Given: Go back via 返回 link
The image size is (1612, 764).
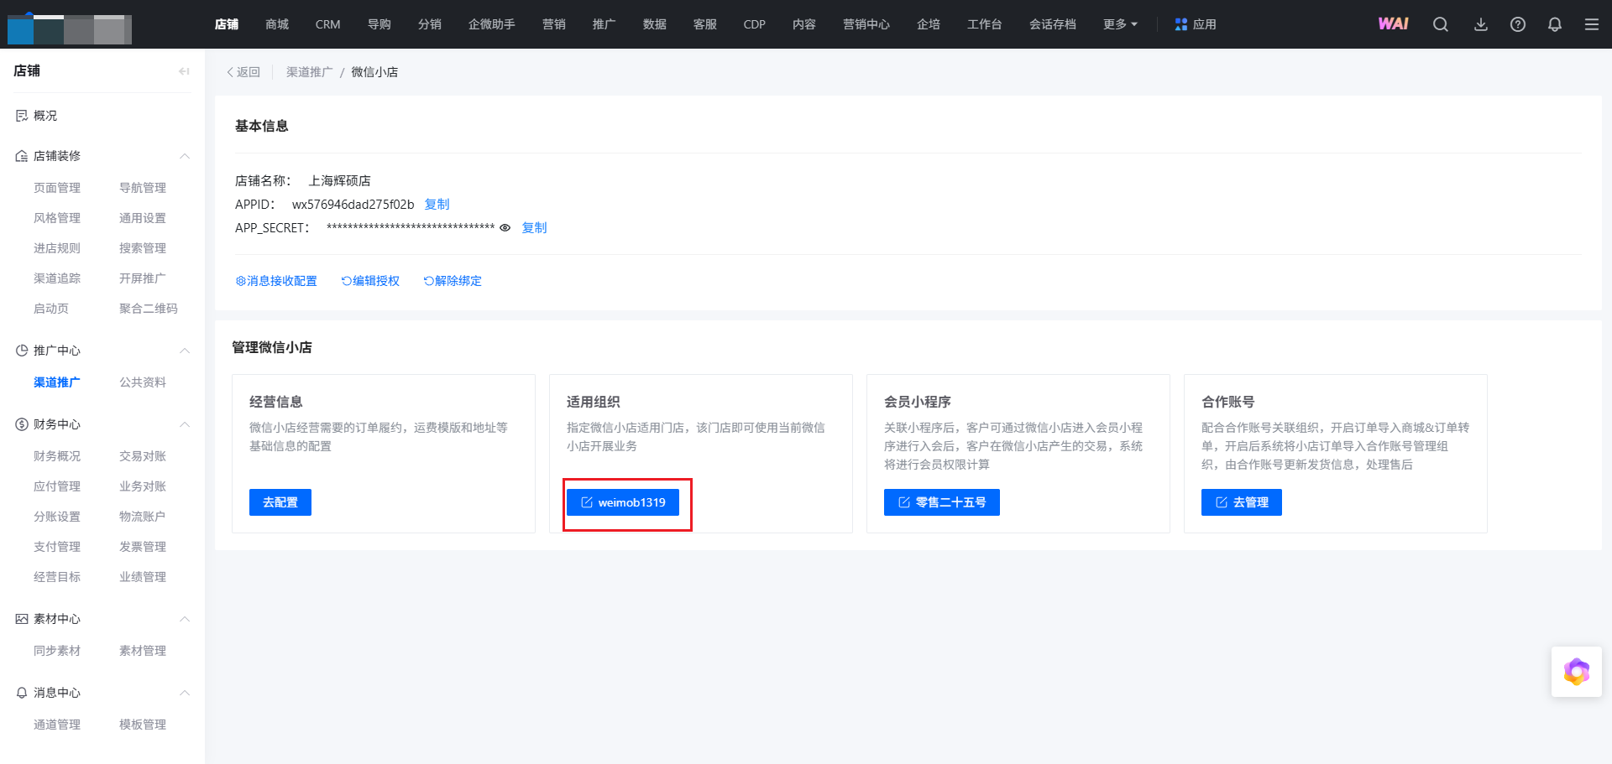Looking at the screenshot, I should point(243,72).
